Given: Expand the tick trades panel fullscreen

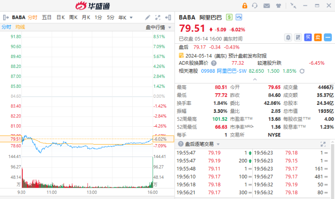Looking at the screenshot, I should coord(323,144).
